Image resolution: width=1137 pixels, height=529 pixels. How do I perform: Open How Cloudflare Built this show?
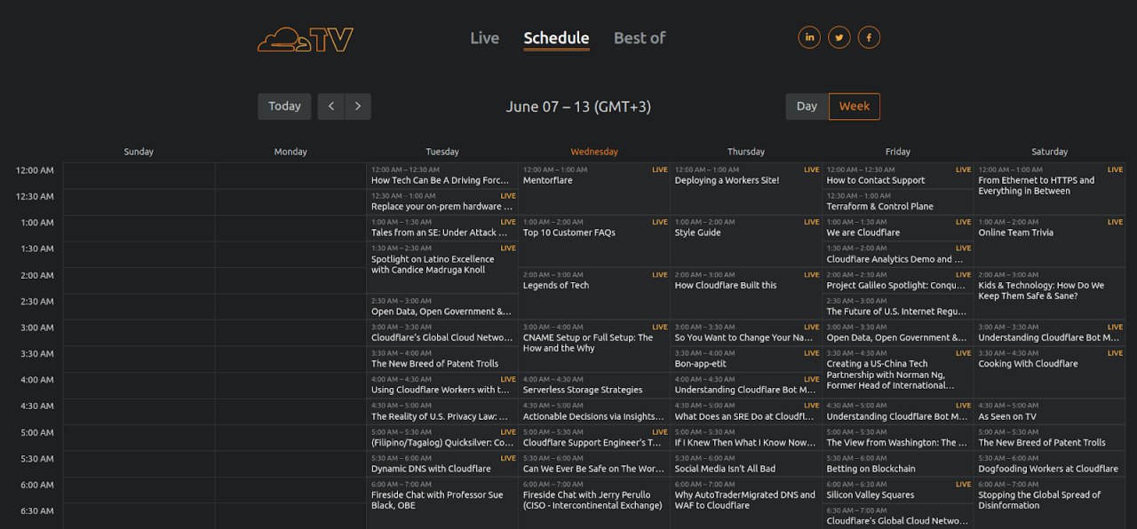[745, 293]
